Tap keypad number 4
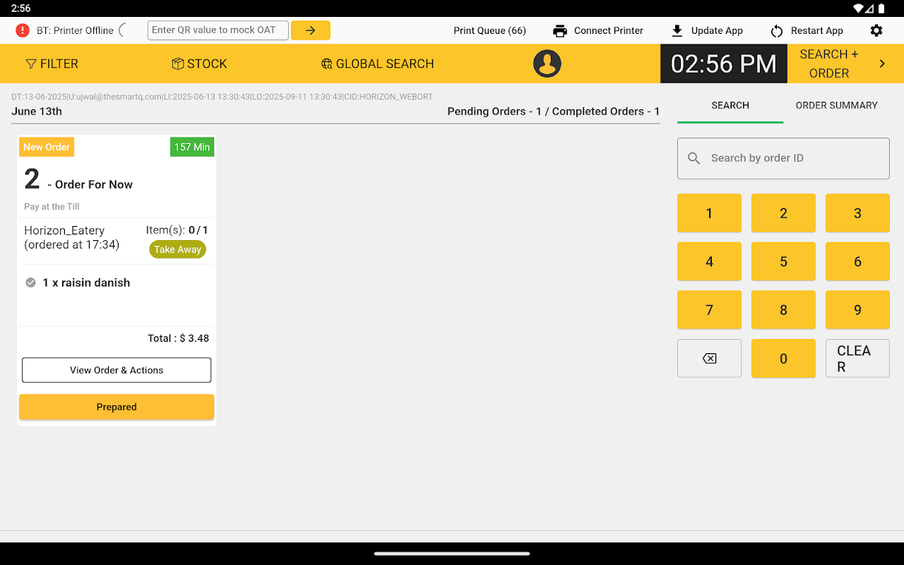904x565 pixels. 709,261
